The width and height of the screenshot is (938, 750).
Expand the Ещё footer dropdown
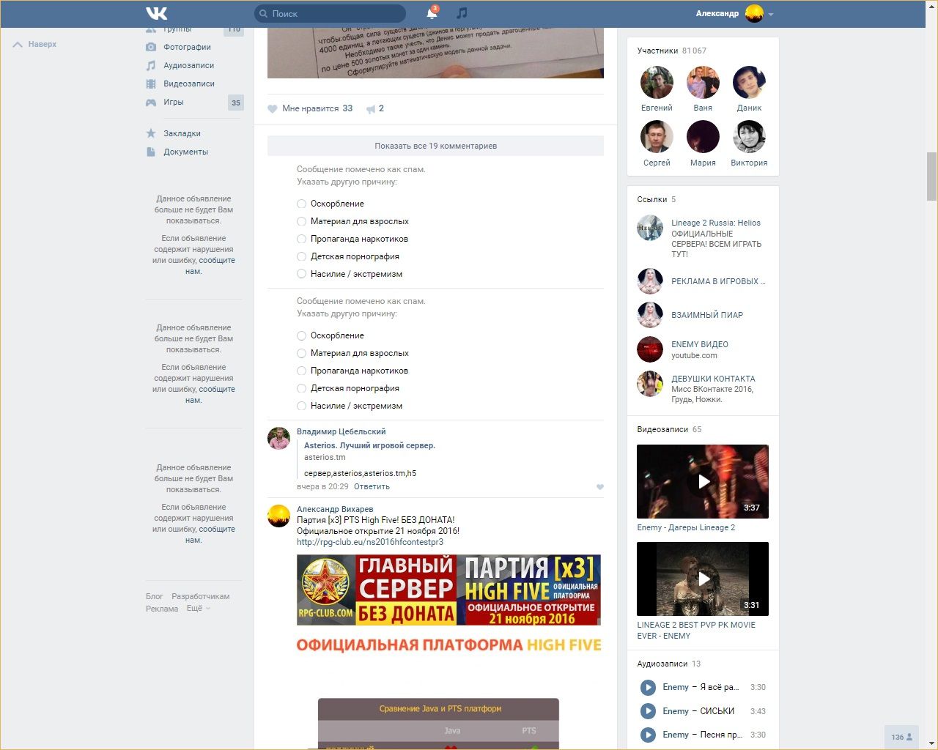(x=199, y=609)
